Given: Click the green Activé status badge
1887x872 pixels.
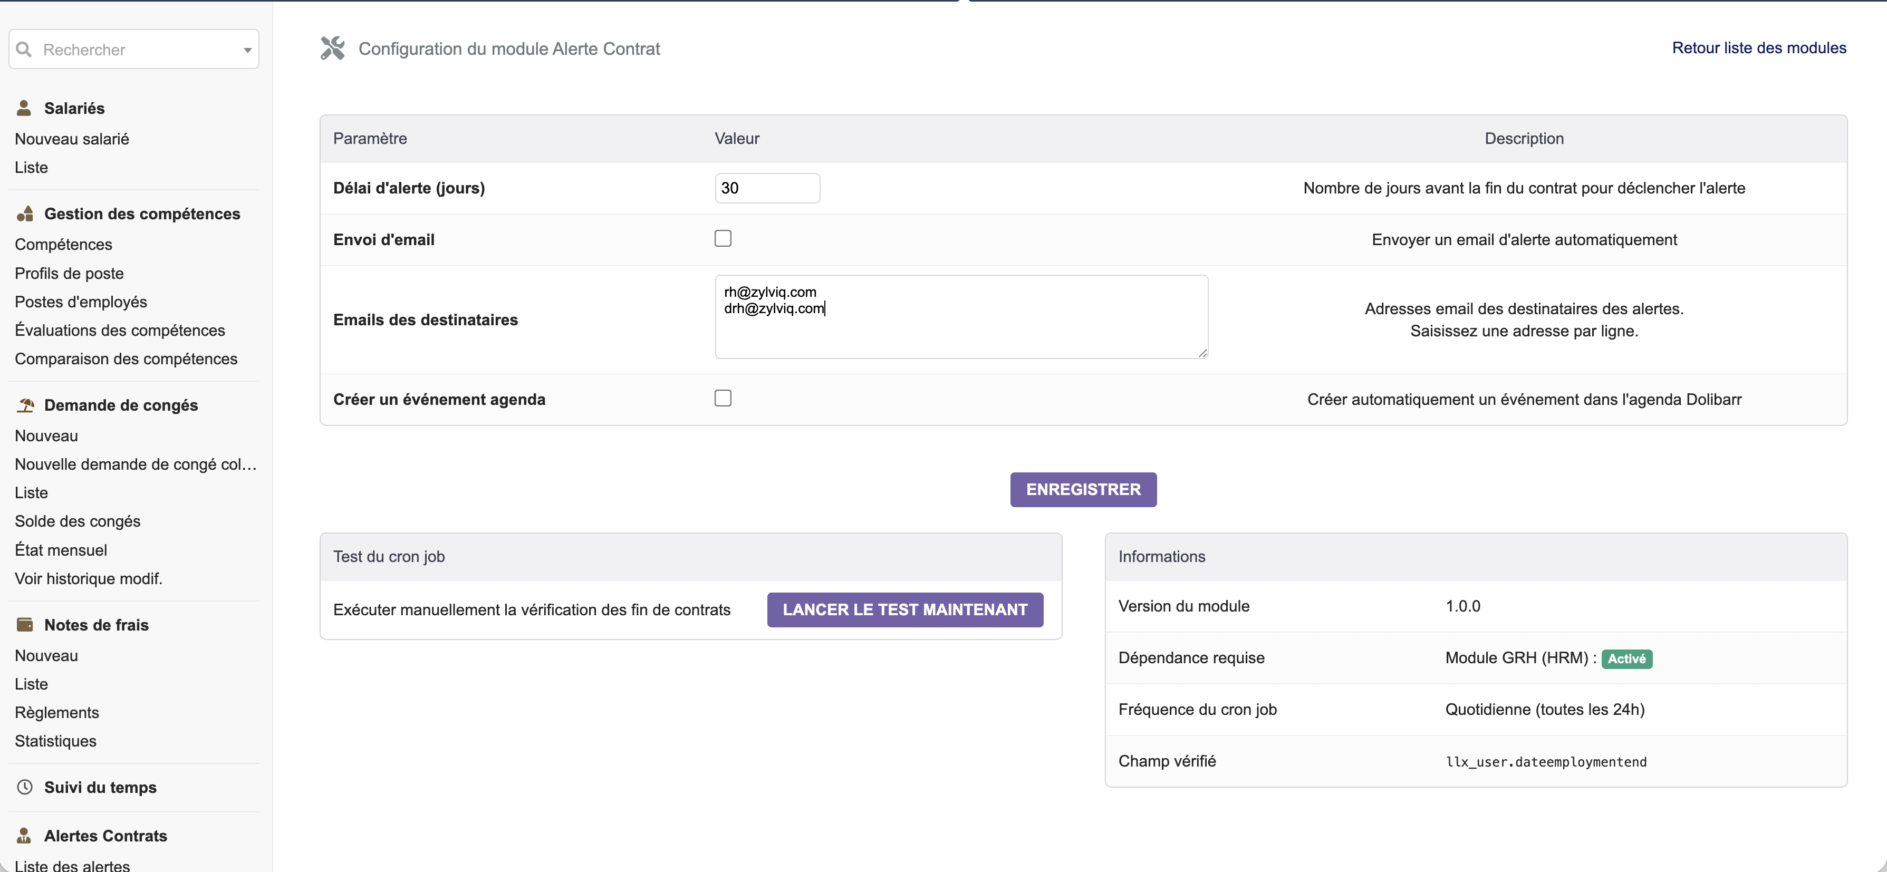Looking at the screenshot, I should pos(1626,659).
